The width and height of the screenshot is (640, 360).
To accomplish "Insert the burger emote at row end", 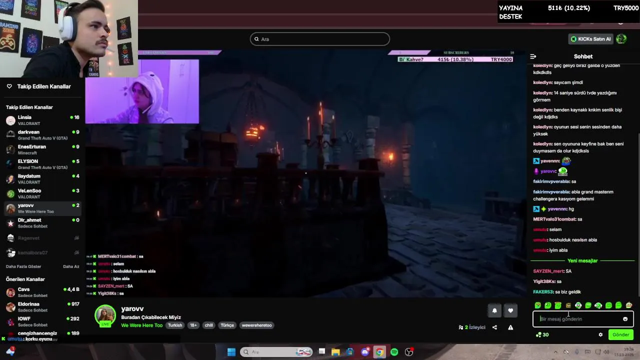I will (629, 305).
